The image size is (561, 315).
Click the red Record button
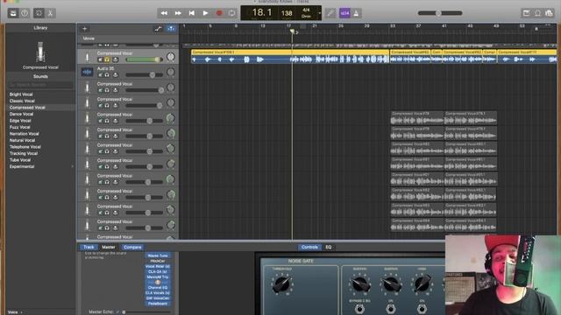coord(219,13)
